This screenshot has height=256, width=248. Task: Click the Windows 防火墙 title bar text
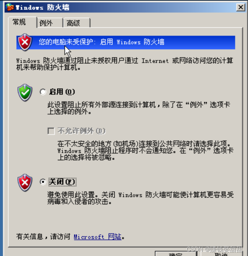click(x=43, y=7)
